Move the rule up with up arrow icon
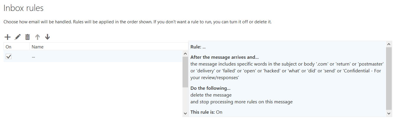Viewport: 394px width, 119px height. [x=37, y=37]
